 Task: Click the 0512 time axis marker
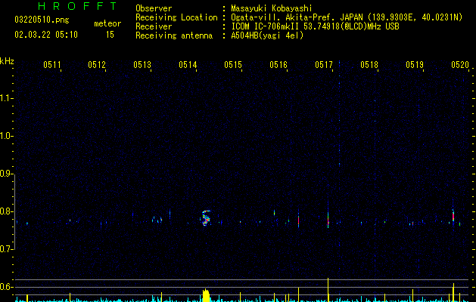pos(97,65)
